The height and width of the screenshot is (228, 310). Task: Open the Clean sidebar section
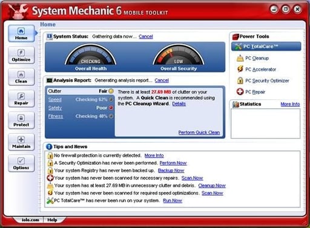(21, 77)
